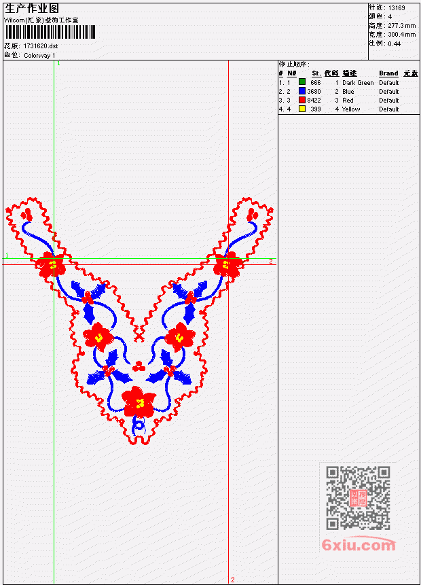Click the Red description text
The image size is (421, 585).
point(348,101)
